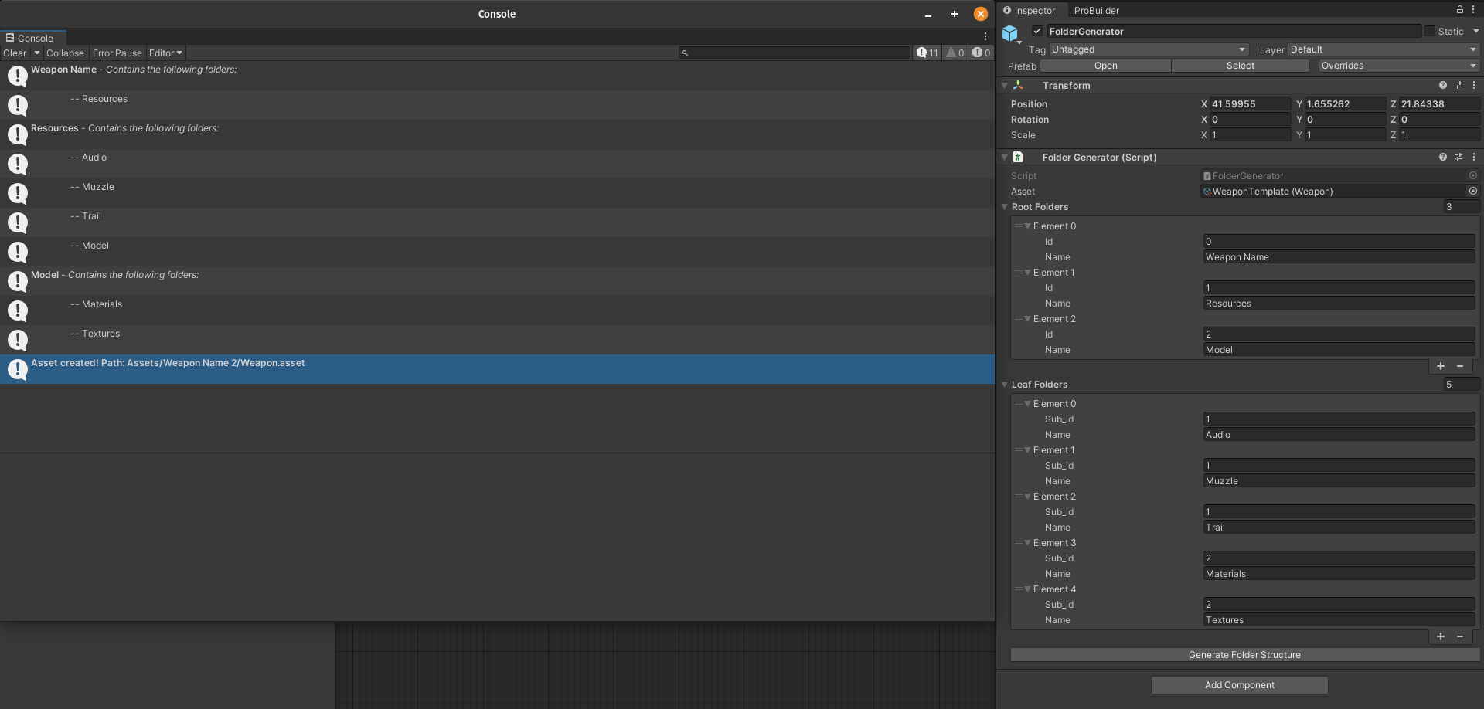Open Folder Generator preset settings icon
Screen dimensions: 1484x709
pyautogui.click(x=1458, y=157)
